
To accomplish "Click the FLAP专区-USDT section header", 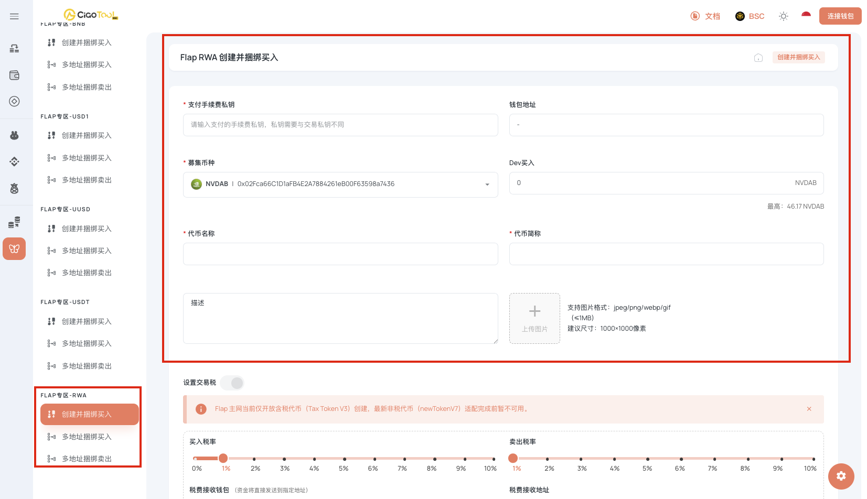I will point(65,302).
